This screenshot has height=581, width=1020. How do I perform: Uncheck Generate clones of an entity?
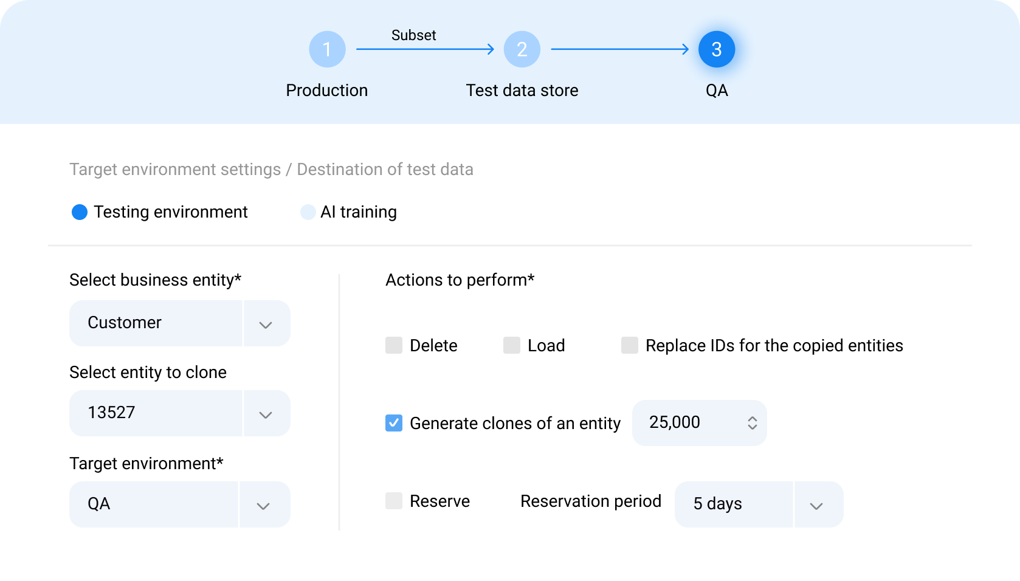(394, 423)
